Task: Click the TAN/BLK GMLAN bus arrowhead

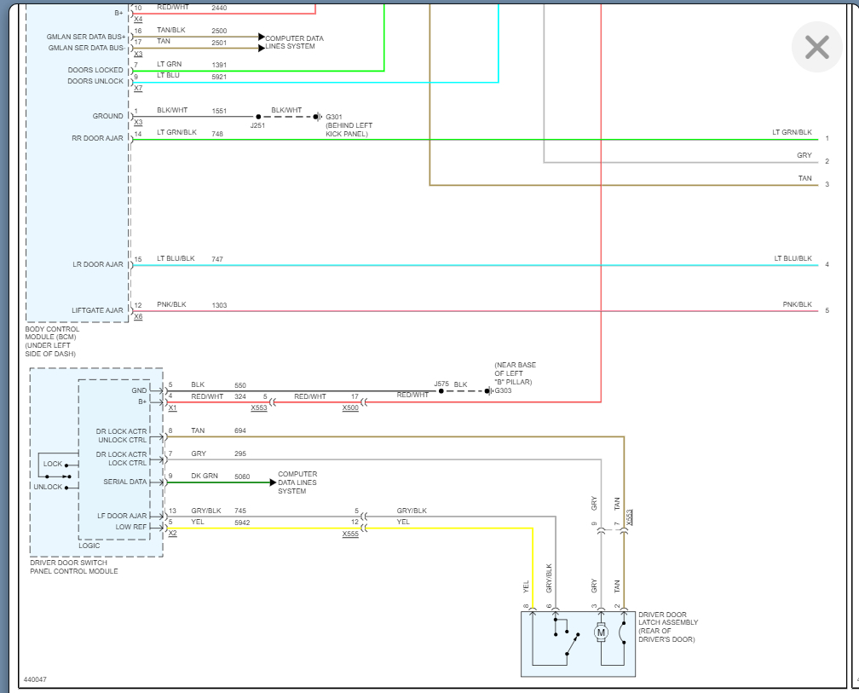Action: [262, 37]
